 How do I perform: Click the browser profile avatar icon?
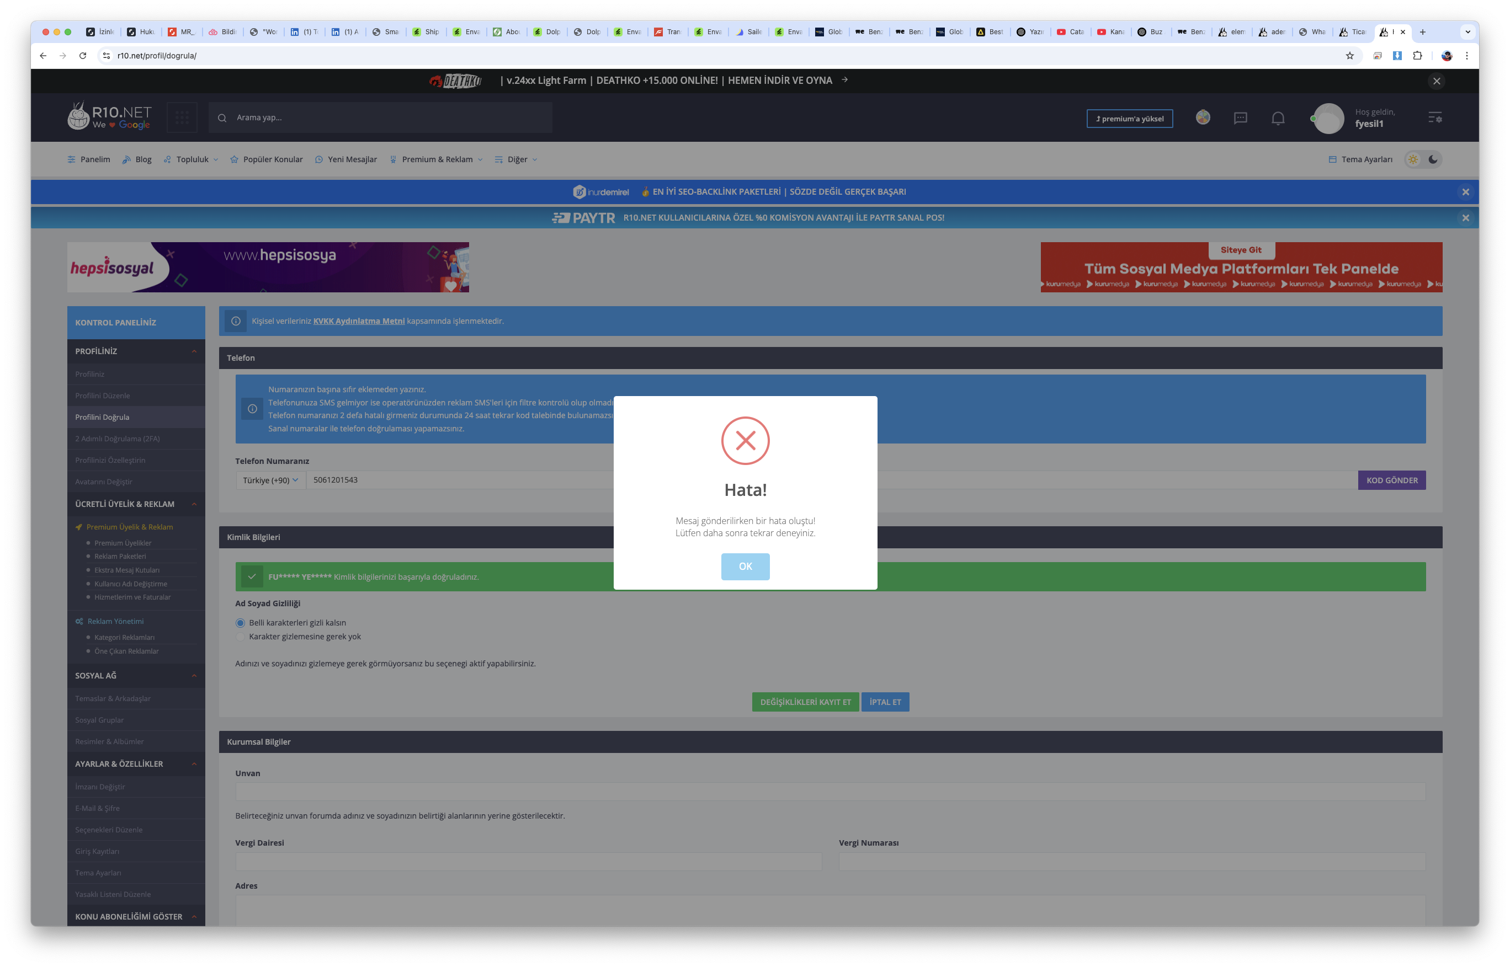(1447, 56)
